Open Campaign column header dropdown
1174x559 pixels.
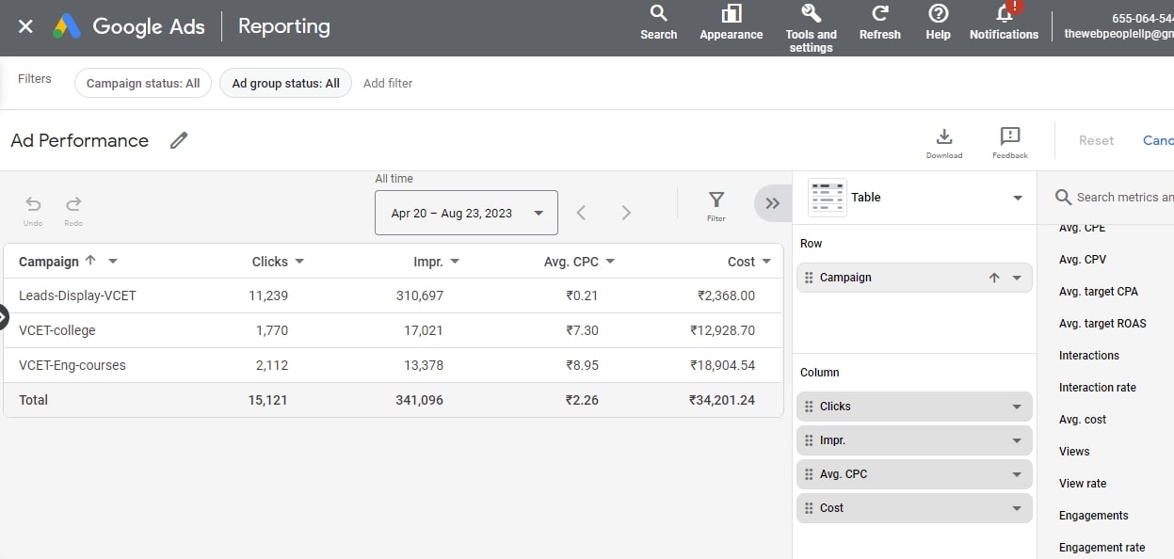pyautogui.click(x=113, y=262)
